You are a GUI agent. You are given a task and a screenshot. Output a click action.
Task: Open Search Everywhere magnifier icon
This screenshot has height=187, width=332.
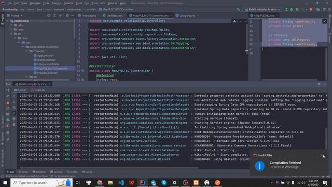(x=329, y=9)
